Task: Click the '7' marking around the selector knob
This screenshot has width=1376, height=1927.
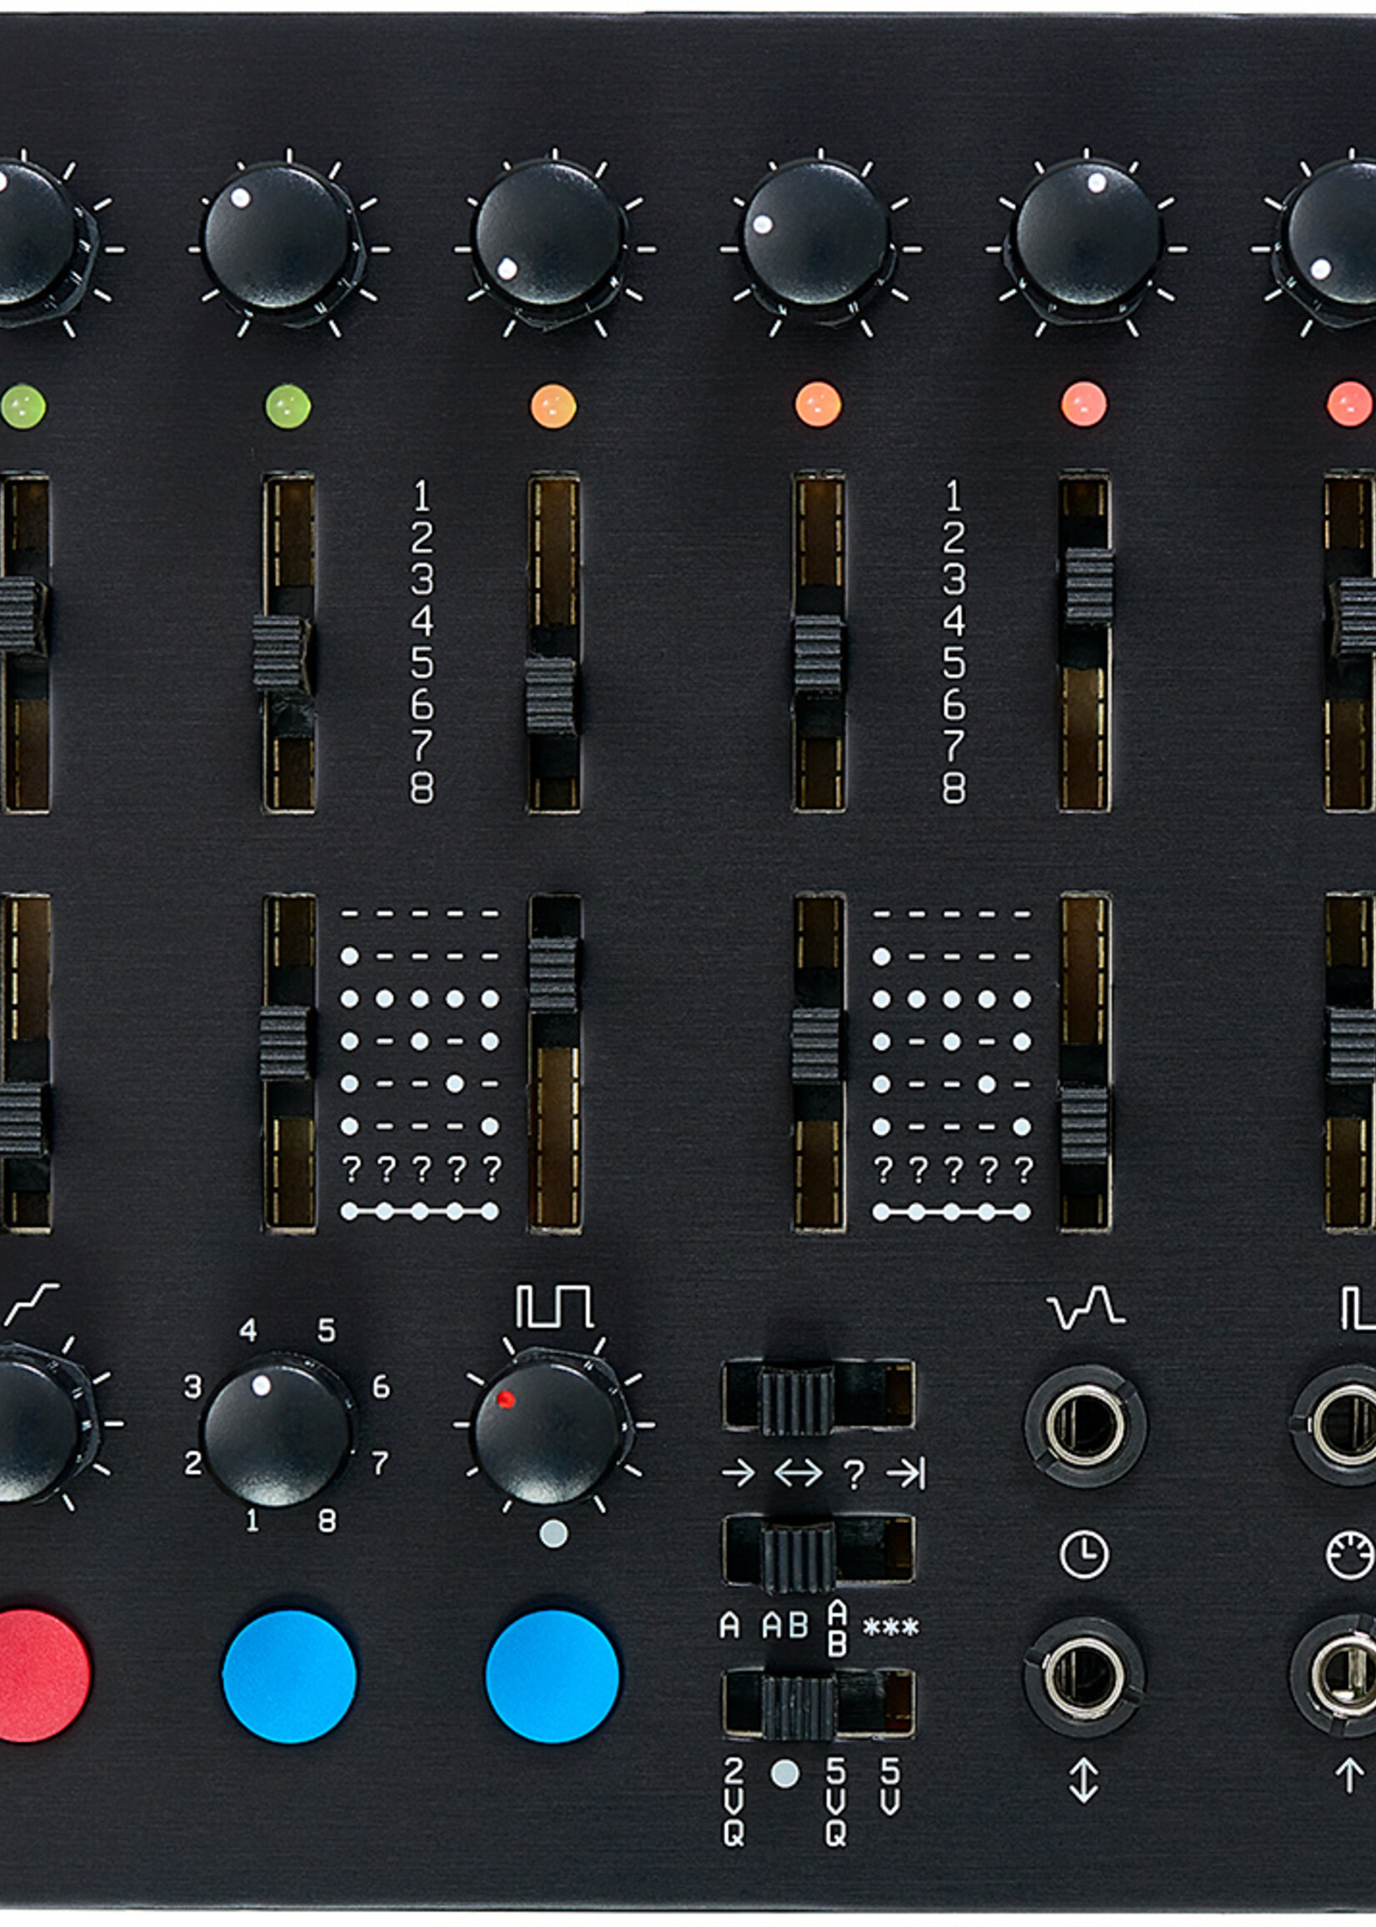Action: (381, 1462)
